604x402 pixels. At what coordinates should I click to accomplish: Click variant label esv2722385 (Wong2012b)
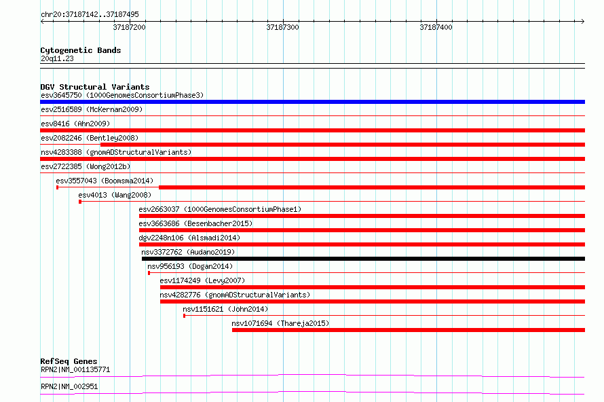86,166
